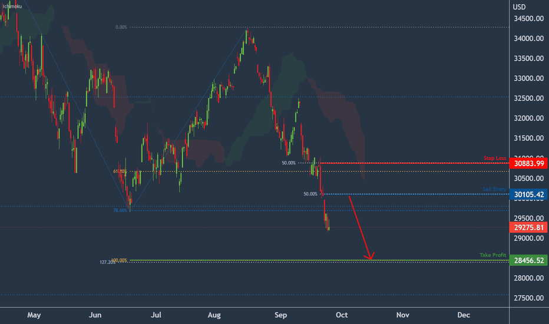549x324 pixels.
Task: Select the blue dotted Sell Entry line
Action: (x=415, y=194)
